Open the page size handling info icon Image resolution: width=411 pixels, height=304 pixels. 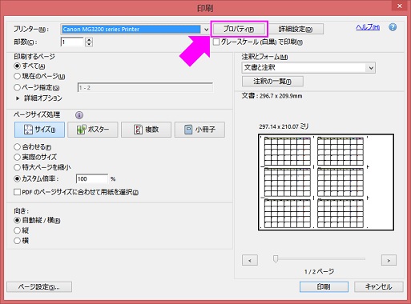tap(79, 115)
